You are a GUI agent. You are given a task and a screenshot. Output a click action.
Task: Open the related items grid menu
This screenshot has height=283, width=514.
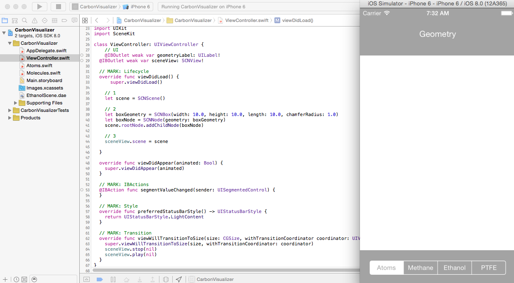[x=85, y=20]
